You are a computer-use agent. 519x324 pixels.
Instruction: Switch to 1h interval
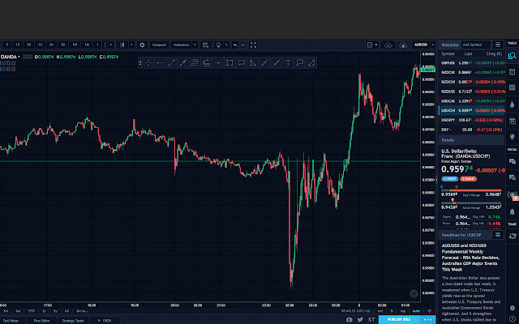coord(40,45)
